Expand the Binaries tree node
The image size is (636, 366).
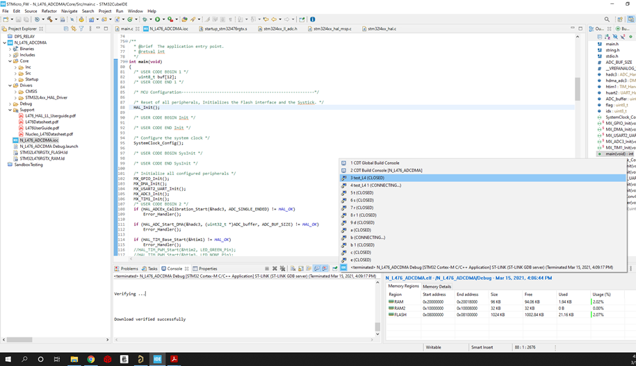pyautogui.click(x=10, y=49)
